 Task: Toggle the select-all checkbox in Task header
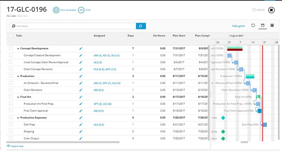pyautogui.click(x=11, y=35)
